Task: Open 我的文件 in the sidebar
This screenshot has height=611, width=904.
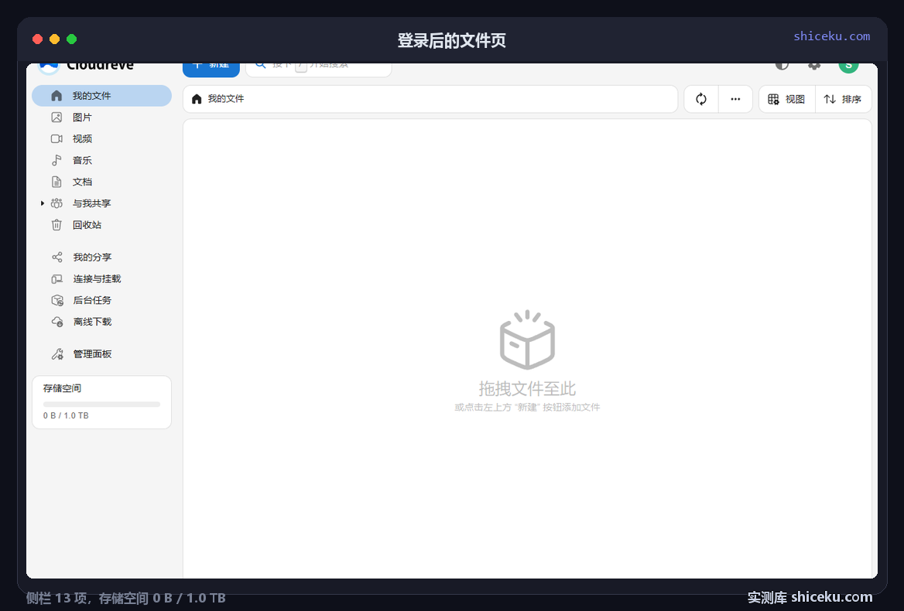Action: (x=101, y=96)
